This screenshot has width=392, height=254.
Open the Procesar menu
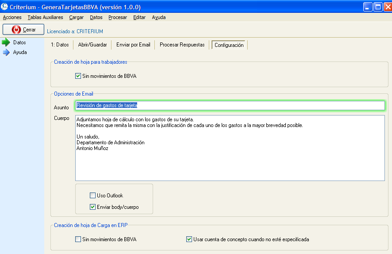(x=118, y=17)
